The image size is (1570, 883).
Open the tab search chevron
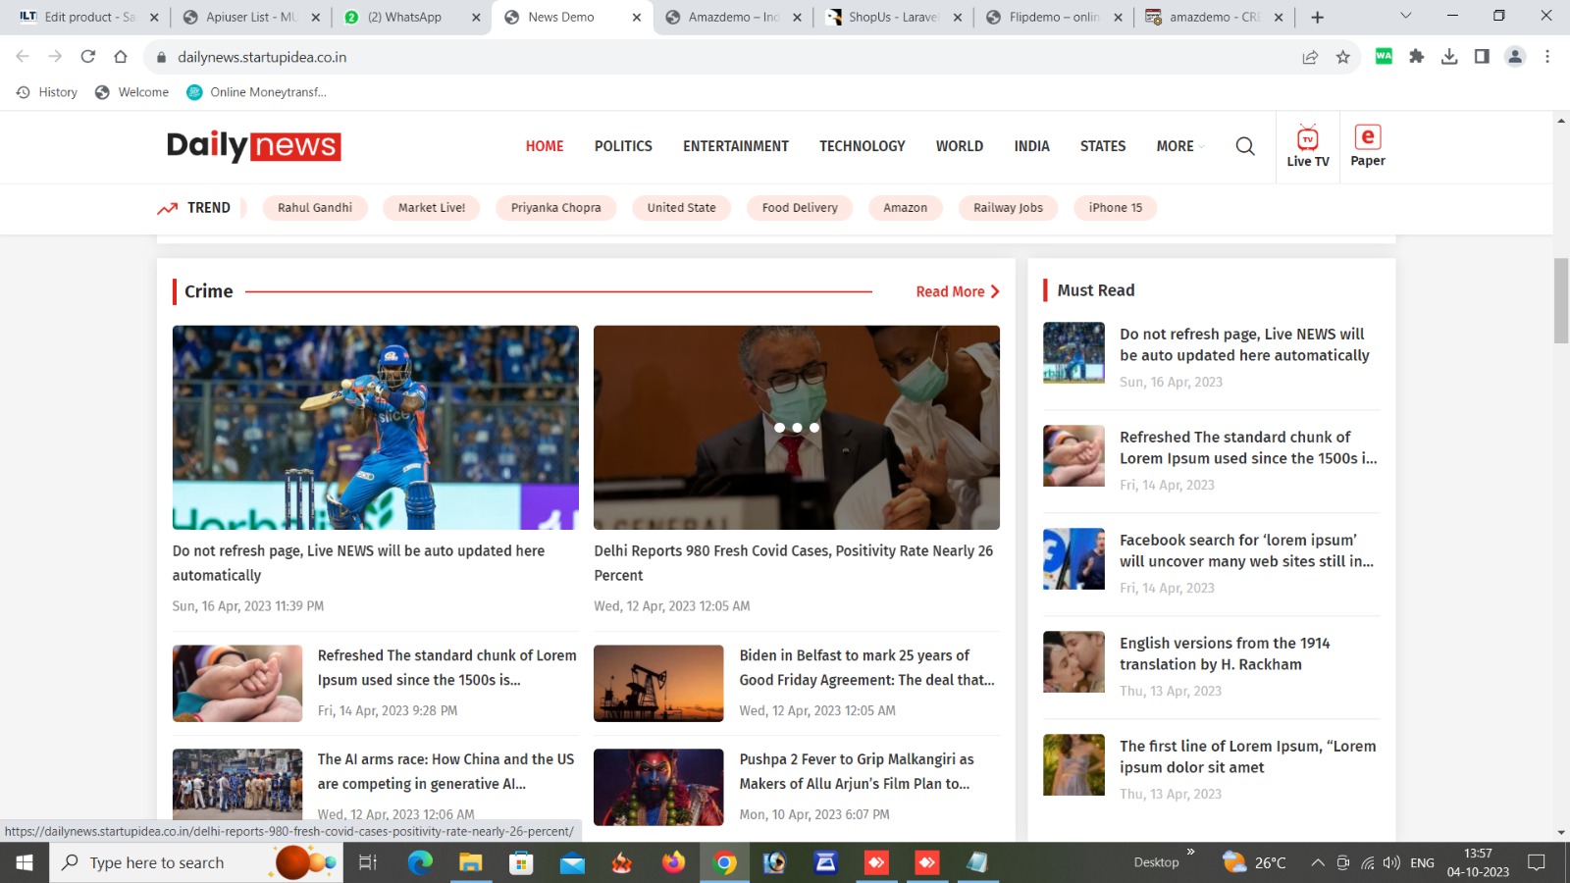coord(1405,17)
